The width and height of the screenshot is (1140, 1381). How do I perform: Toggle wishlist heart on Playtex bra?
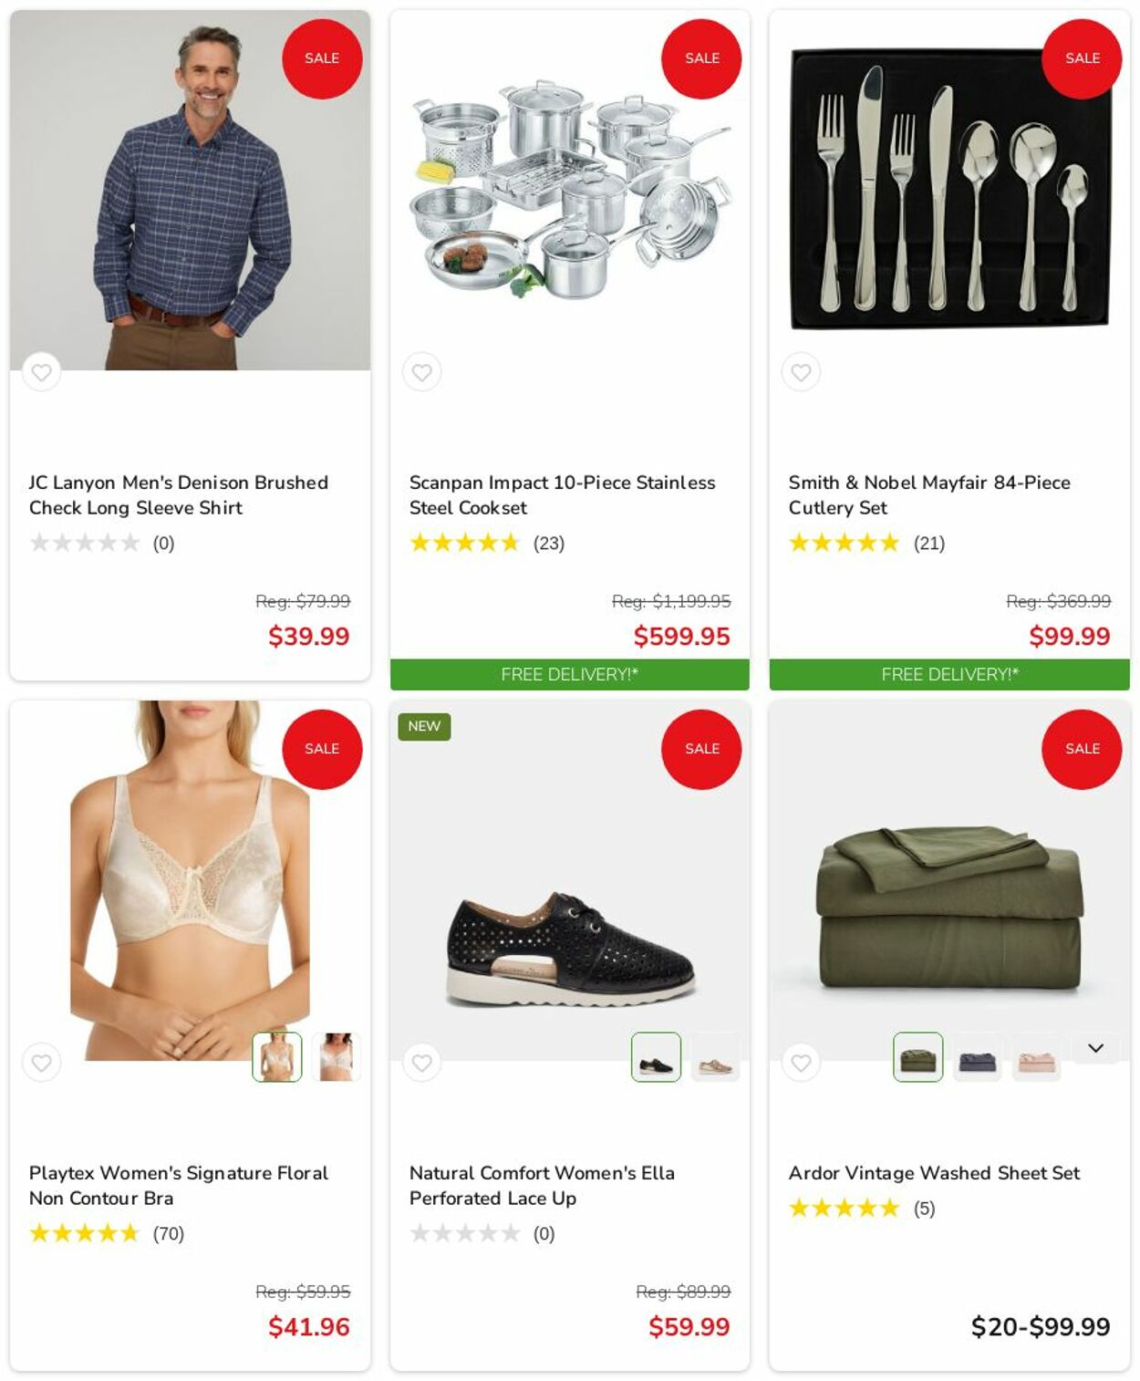41,1063
